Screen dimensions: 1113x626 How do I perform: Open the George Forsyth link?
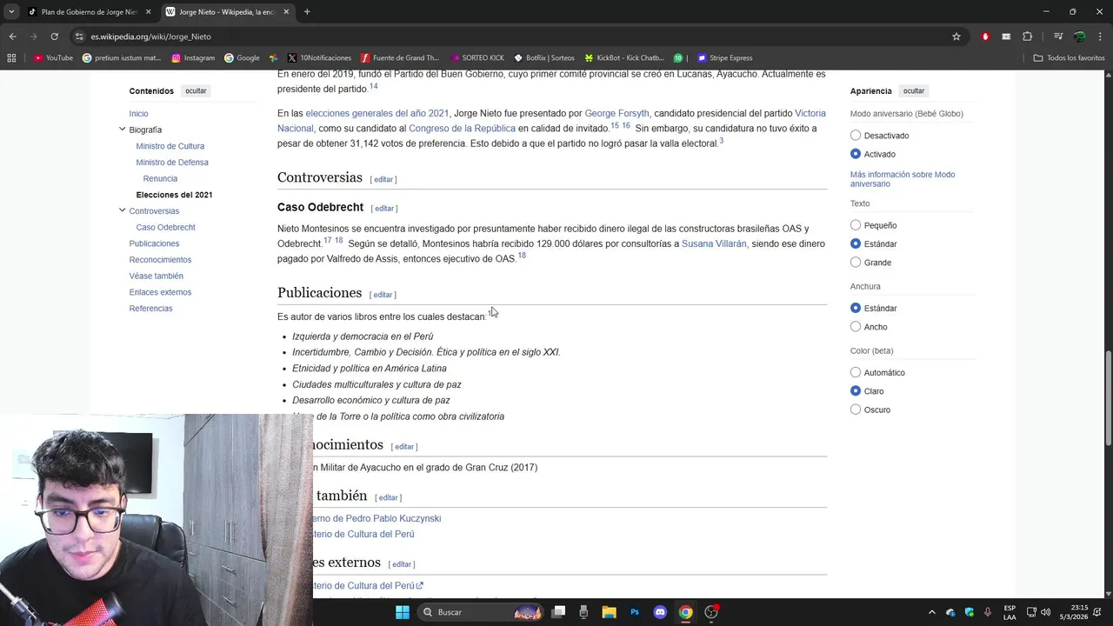click(x=616, y=114)
